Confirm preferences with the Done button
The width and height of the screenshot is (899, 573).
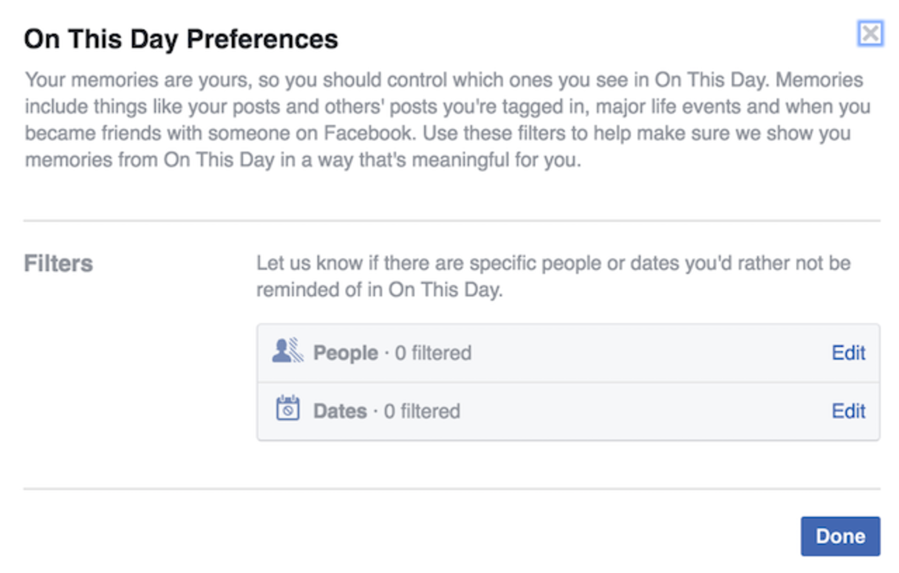click(x=840, y=536)
